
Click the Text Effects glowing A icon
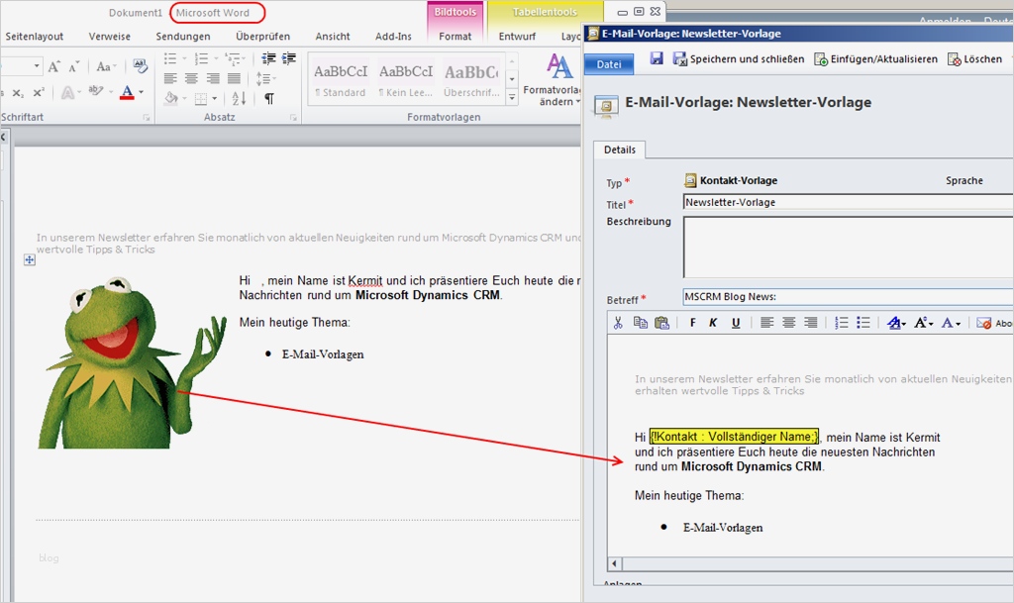point(67,93)
